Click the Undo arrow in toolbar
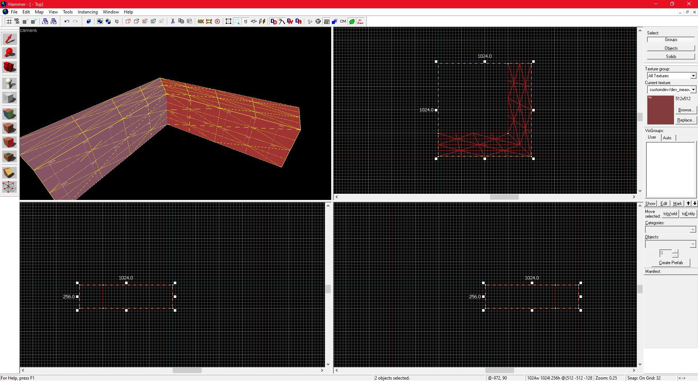 (x=67, y=21)
